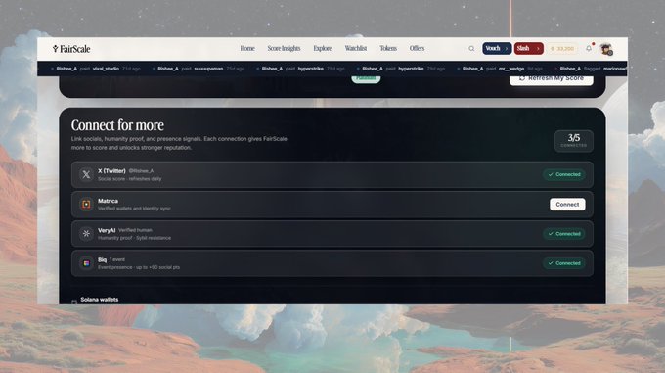Click the "Solana wallets" label
This screenshot has height=373, width=665.
tap(100, 300)
